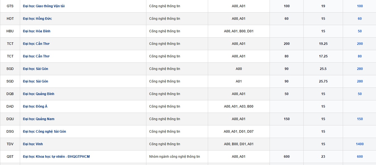Click the "Nhóm ngành công nghệ thông tin" cell
The height and width of the screenshot is (165, 376).
pos(175,157)
